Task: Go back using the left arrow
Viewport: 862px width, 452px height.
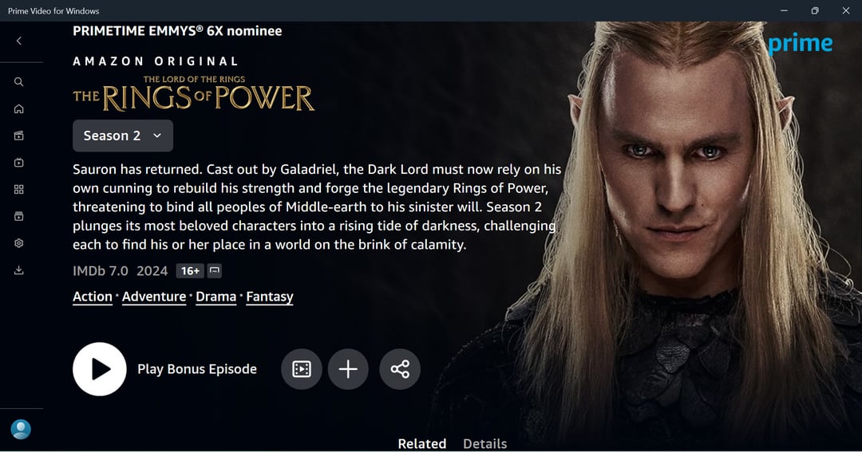Action: point(18,41)
